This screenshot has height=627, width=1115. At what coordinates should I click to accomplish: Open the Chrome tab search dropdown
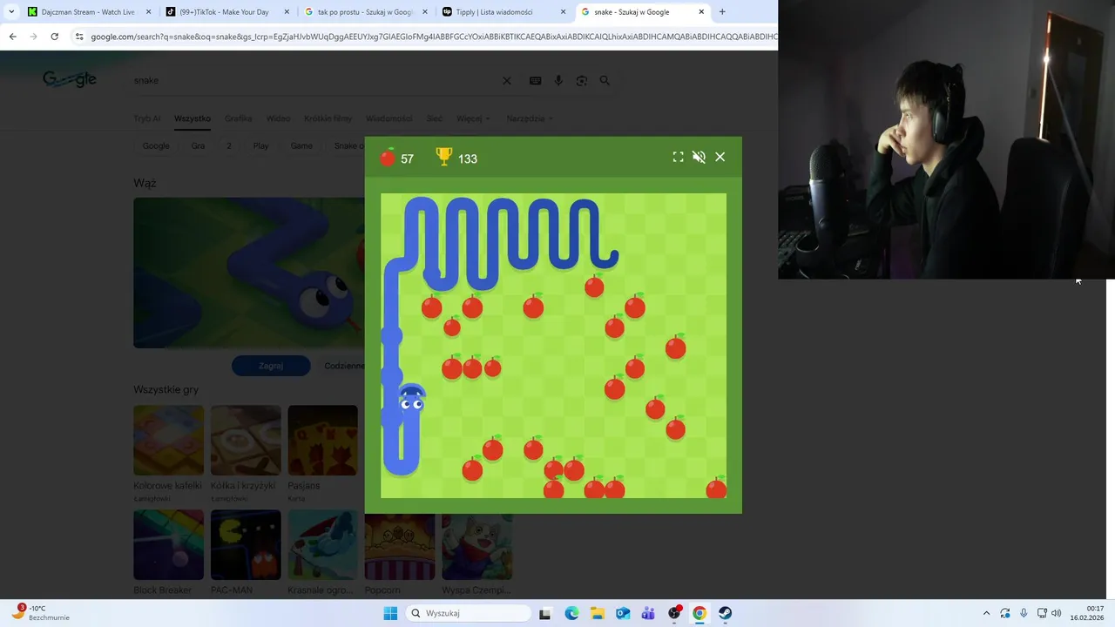tap(11, 12)
